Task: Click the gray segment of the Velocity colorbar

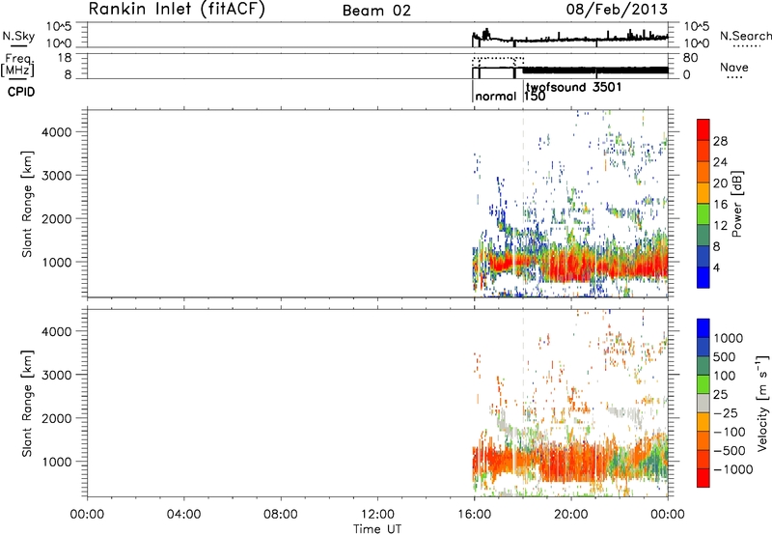Action: pos(703,403)
